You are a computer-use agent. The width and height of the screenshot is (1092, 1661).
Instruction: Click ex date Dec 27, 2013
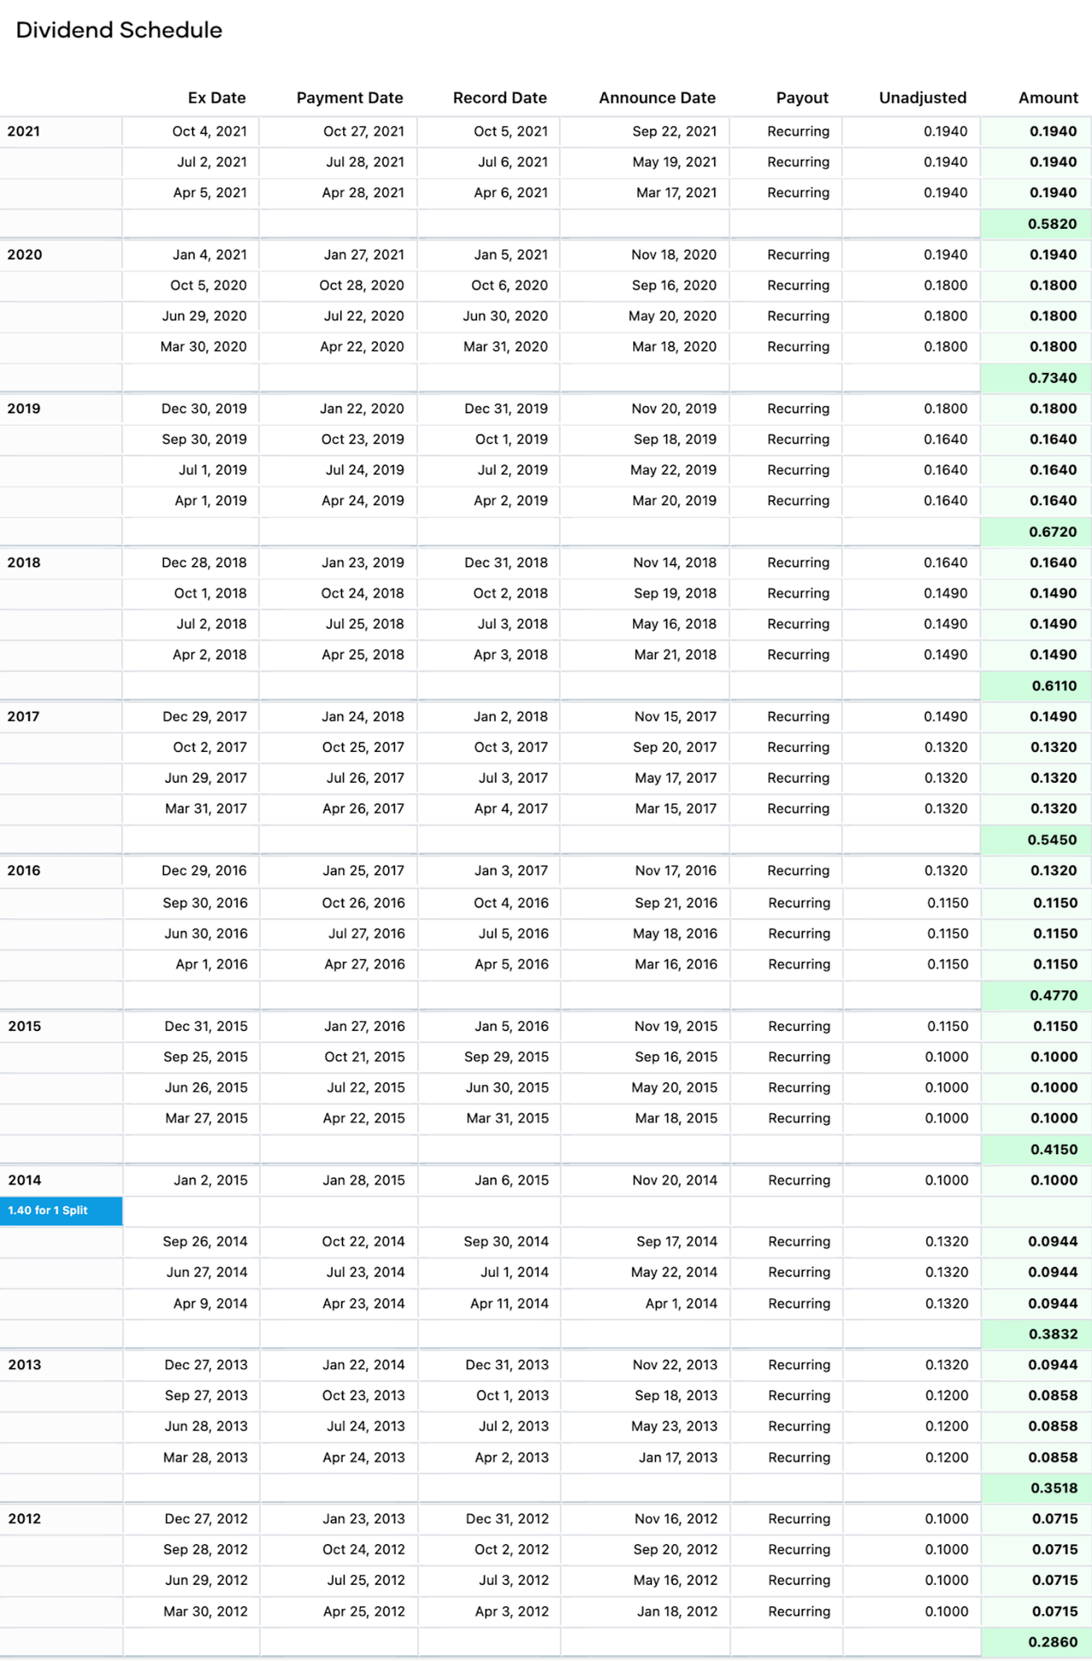point(206,1365)
